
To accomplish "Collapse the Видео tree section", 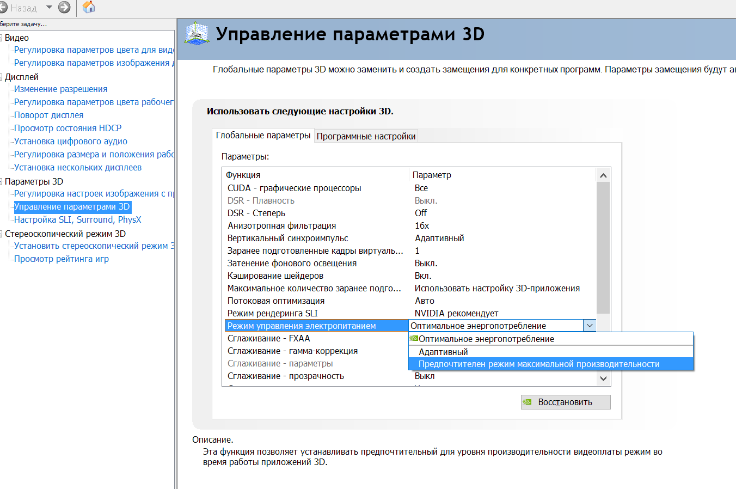I will point(2,38).
